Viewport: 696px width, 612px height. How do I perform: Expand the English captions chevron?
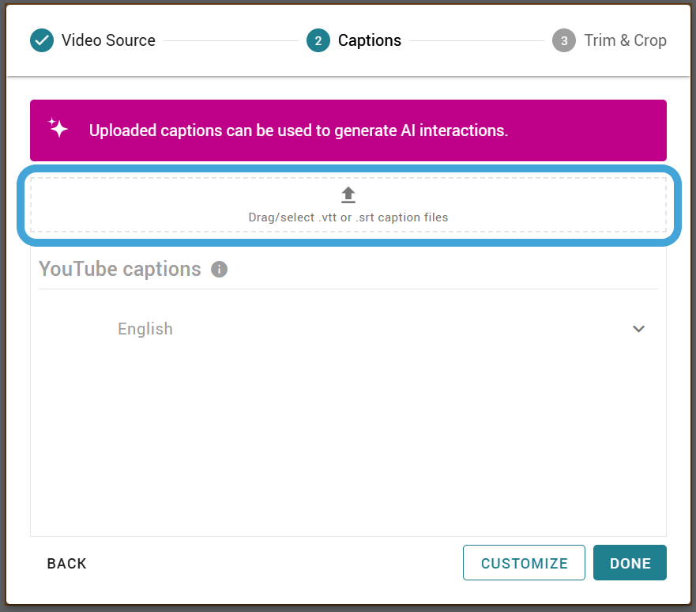(638, 329)
